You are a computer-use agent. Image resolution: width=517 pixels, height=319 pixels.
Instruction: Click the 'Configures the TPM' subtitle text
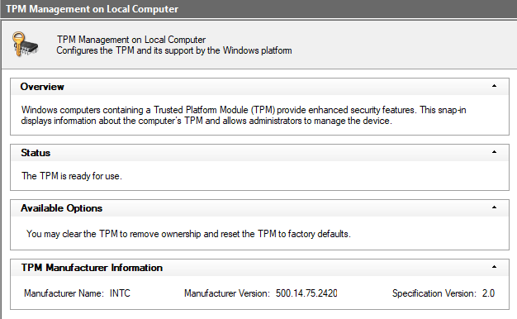[174, 50]
